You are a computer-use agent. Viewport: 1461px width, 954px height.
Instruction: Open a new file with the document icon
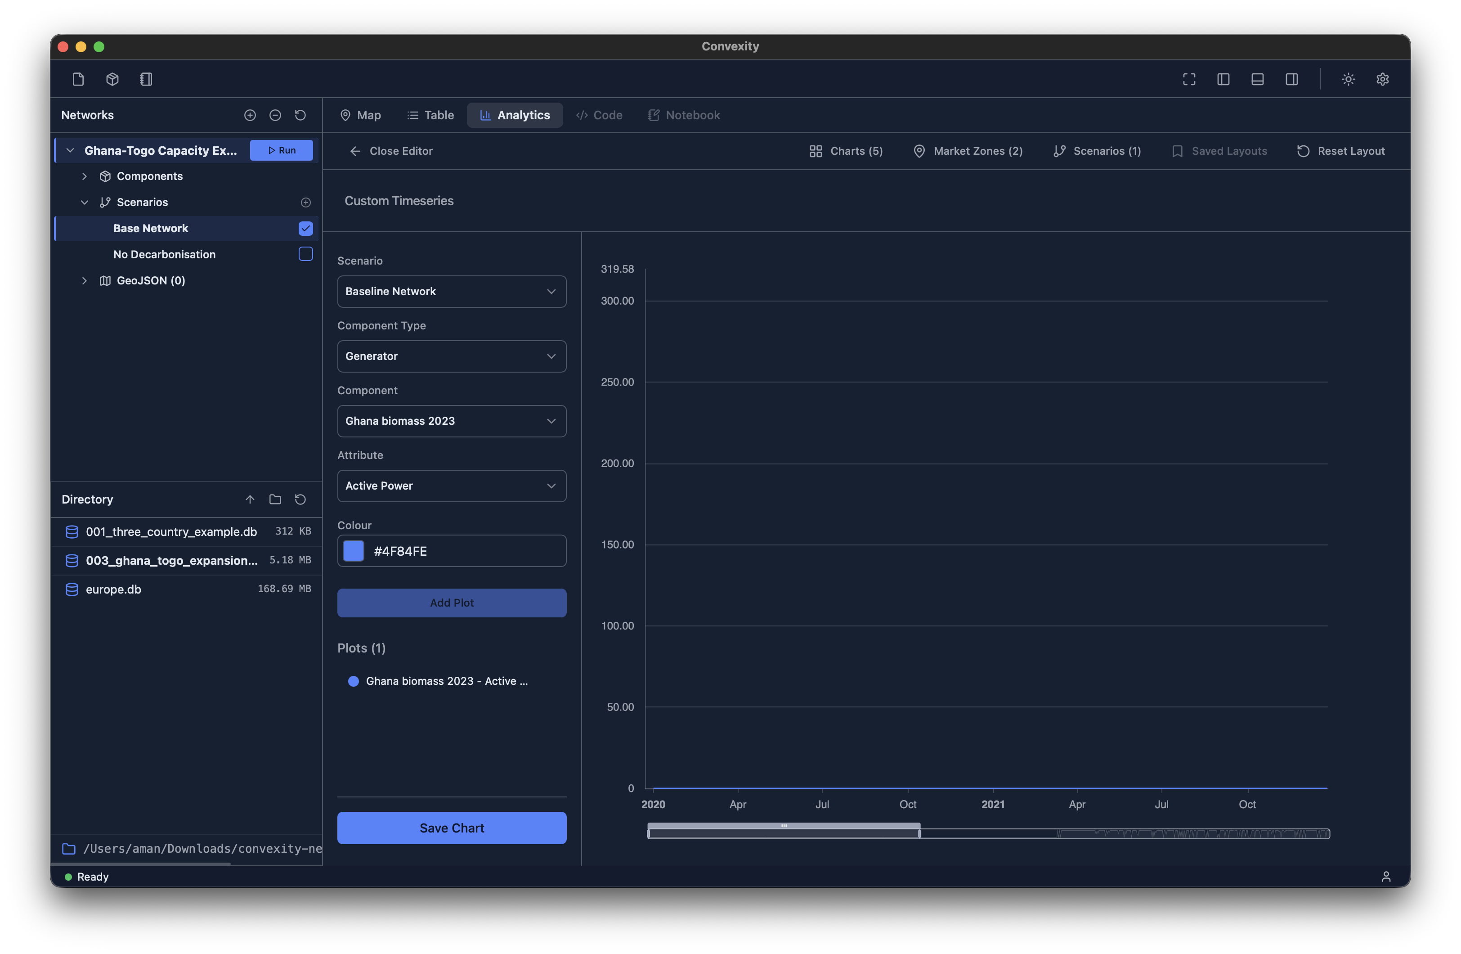(x=78, y=79)
